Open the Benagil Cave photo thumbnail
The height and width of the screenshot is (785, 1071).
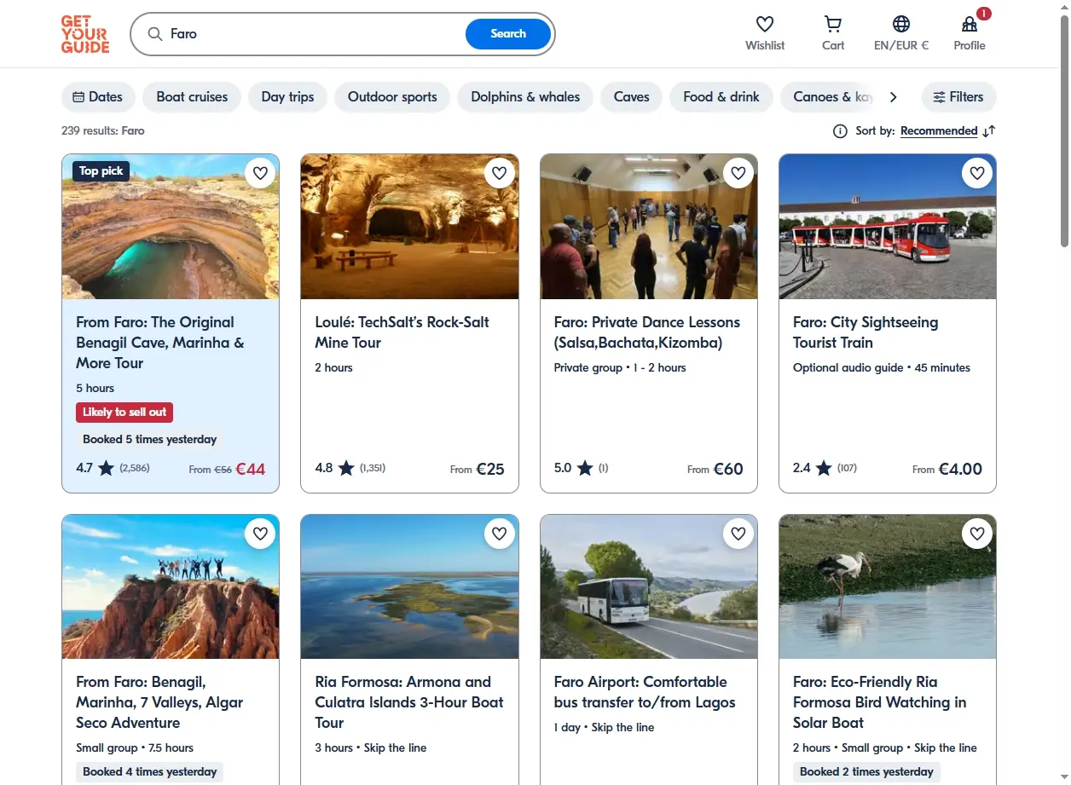click(171, 227)
